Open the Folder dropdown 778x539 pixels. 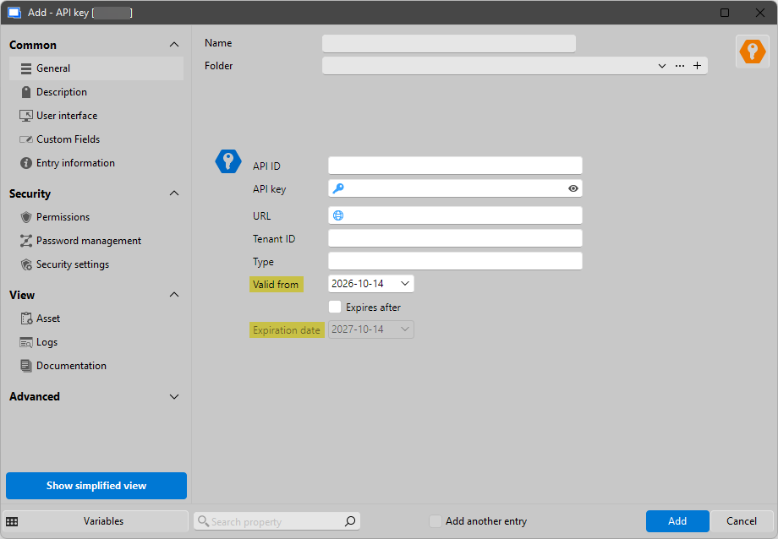pyautogui.click(x=662, y=65)
